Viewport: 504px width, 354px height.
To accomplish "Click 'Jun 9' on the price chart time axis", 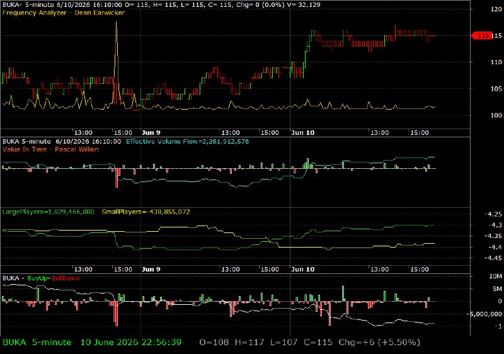I will pos(151,133).
